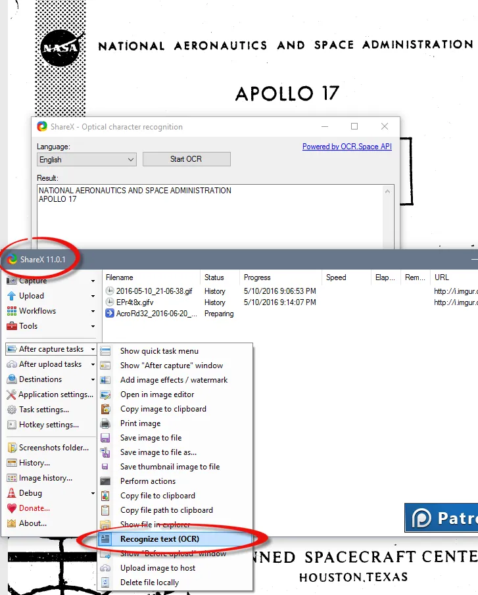Open the Language dropdown set to English
Screen dimensions: 478x595
click(86, 160)
